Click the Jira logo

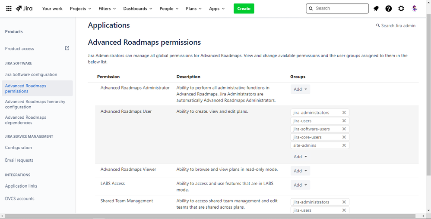pyautogui.click(x=24, y=9)
